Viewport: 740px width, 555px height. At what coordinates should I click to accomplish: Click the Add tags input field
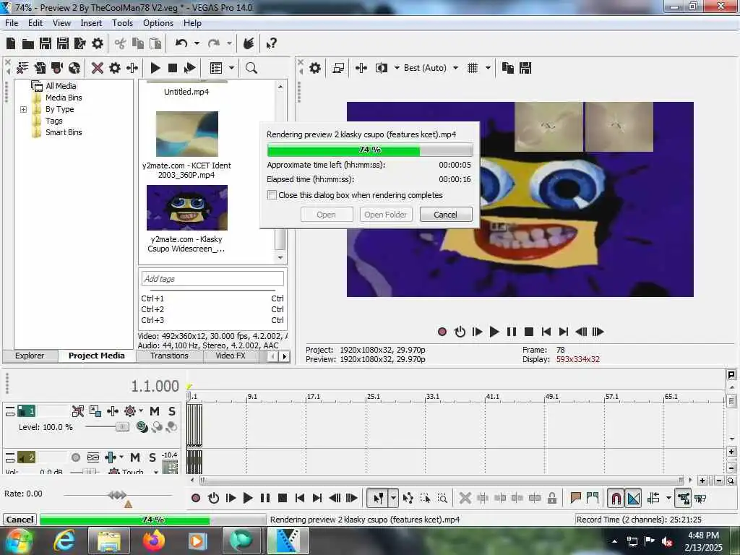click(212, 279)
